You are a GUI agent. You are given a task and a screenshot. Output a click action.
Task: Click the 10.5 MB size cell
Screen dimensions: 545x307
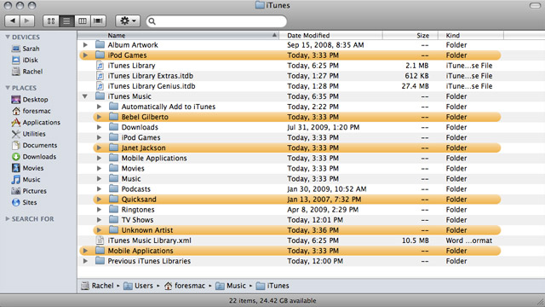click(x=416, y=240)
